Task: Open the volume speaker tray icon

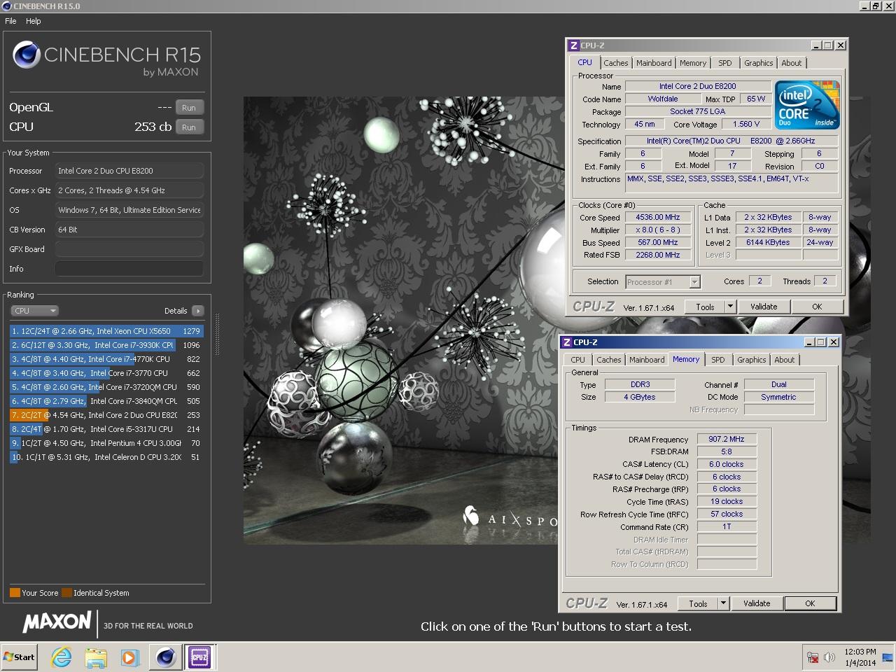Action: coord(829,657)
